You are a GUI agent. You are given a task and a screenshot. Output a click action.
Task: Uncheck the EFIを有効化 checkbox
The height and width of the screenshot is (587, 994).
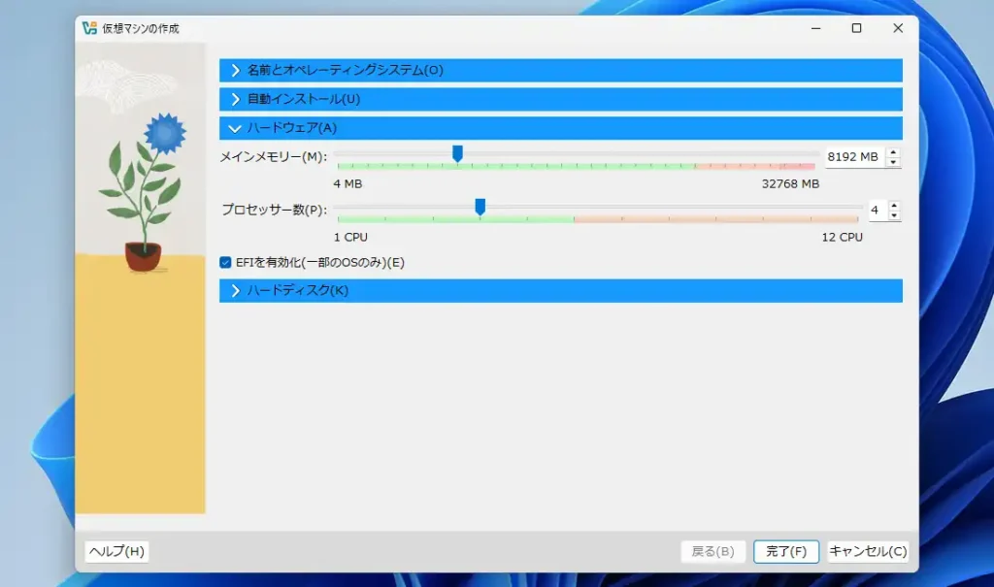coord(226,262)
